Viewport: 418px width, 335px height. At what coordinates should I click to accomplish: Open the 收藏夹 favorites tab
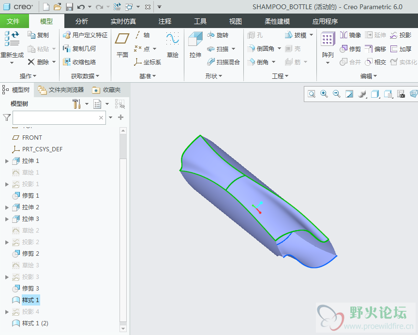(106, 90)
